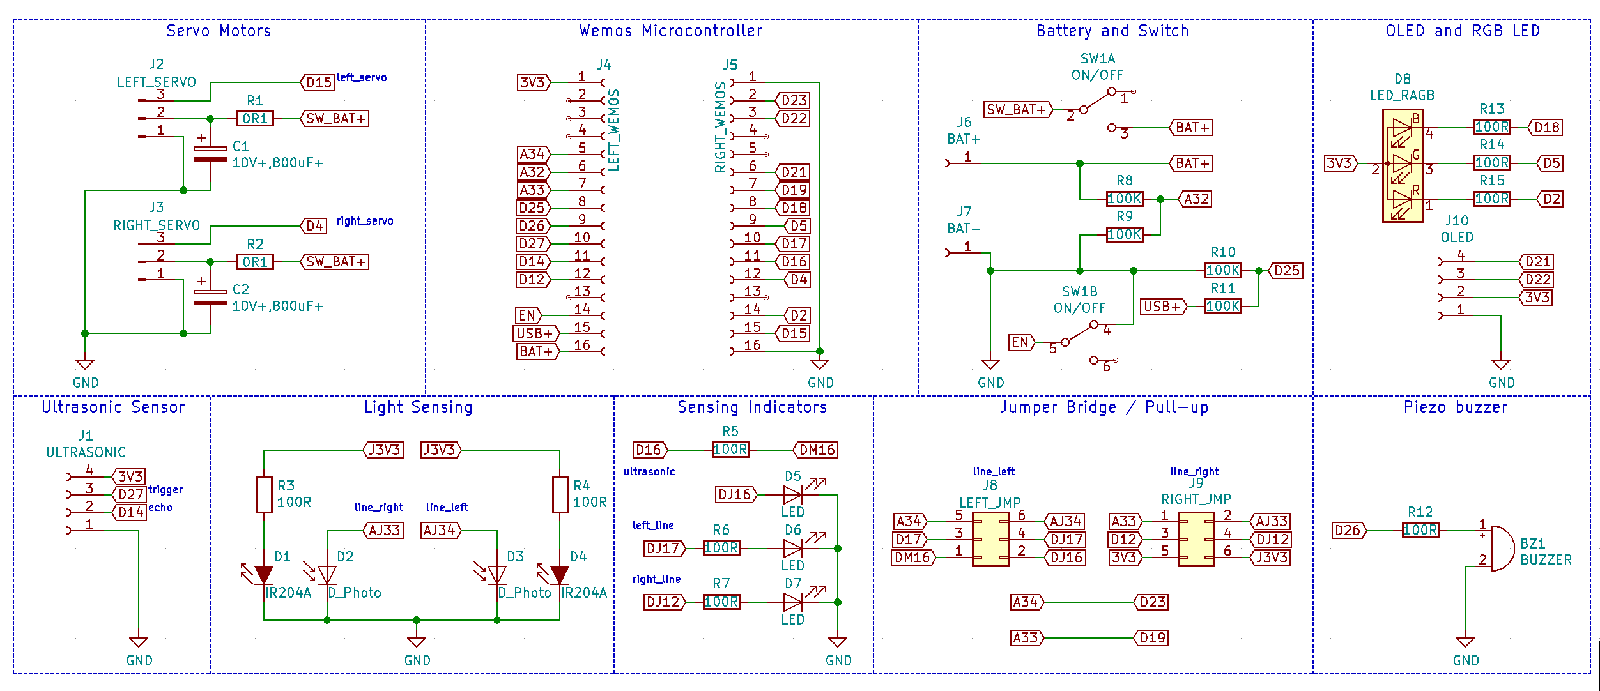Select the R12 100R buzzer resistor
The width and height of the screenshot is (1600, 691).
pyautogui.click(x=1420, y=530)
